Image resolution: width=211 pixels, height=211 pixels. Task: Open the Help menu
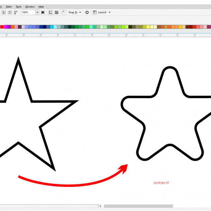41,7
